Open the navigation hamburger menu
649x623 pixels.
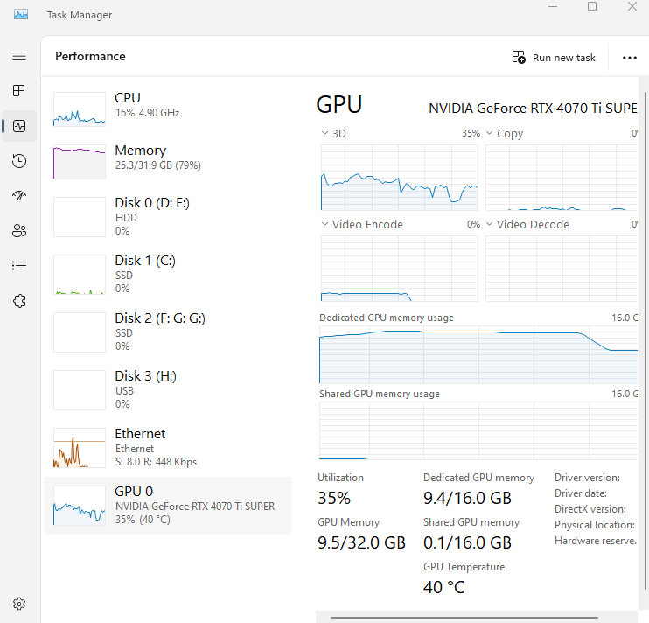point(19,56)
